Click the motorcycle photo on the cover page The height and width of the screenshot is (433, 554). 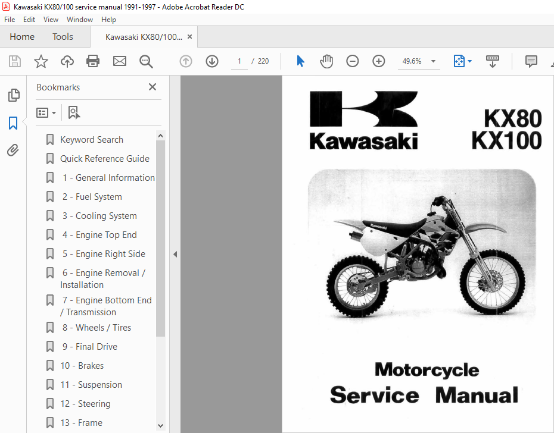422,246
